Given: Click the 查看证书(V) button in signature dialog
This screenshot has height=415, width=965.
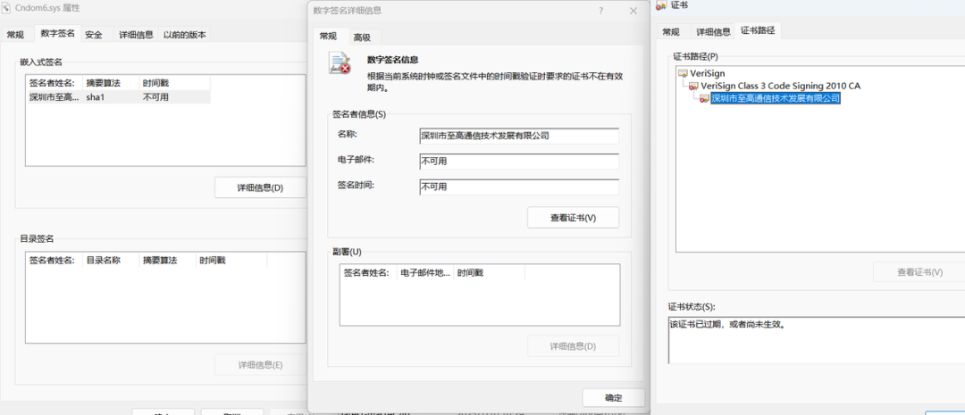Looking at the screenshot, I should (573, 218).
